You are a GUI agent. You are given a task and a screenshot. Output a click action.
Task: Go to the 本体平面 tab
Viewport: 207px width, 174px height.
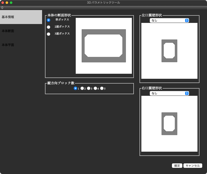click(21, 45)
